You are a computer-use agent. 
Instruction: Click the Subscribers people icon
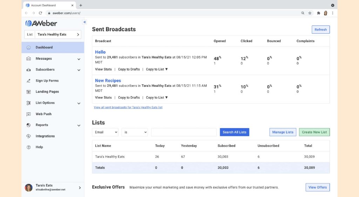coord(29,70)
